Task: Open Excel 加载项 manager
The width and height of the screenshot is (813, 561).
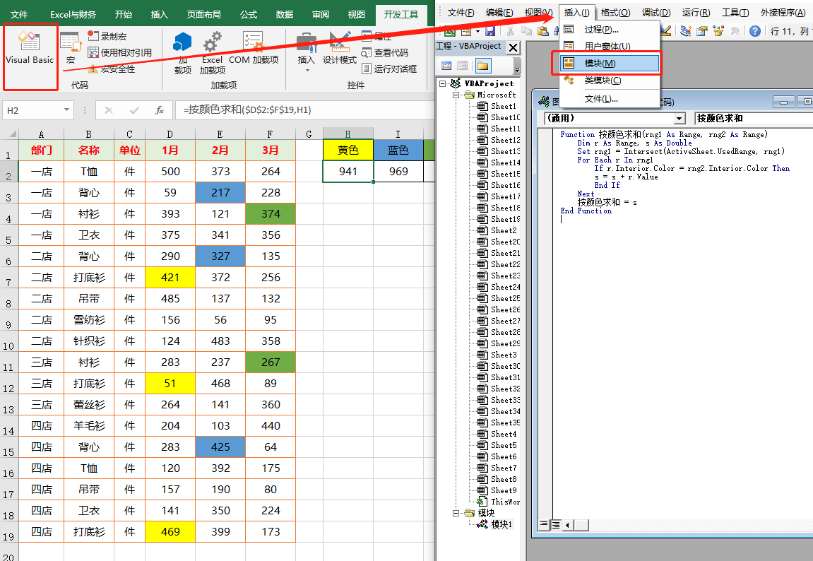Action: pos(213,52)
